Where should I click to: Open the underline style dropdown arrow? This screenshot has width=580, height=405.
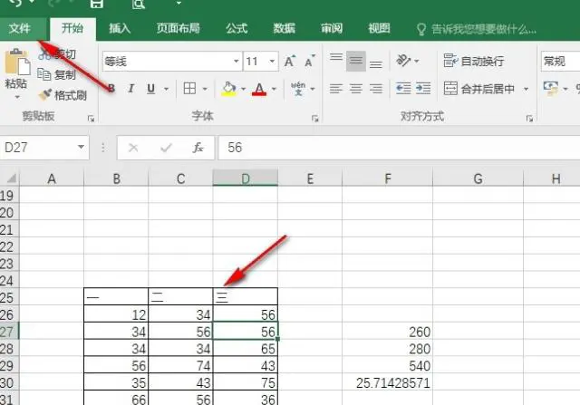pos(166,89)
